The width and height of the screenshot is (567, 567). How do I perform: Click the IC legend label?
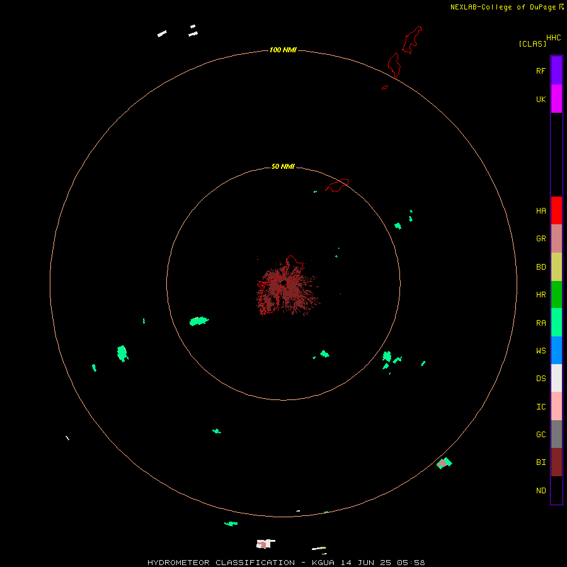click(541, 407)
